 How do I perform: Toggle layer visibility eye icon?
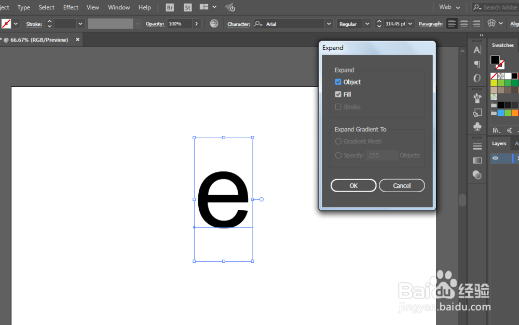pos(495,158)
